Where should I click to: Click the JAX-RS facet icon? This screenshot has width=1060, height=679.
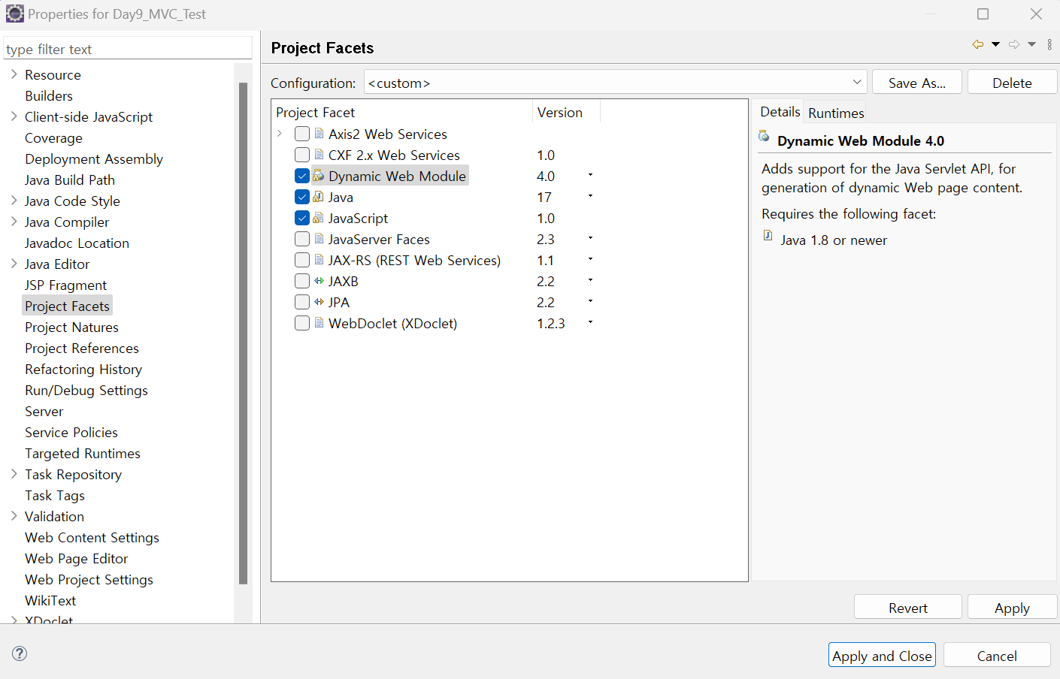pyautogui.click(x=319, y=260)
